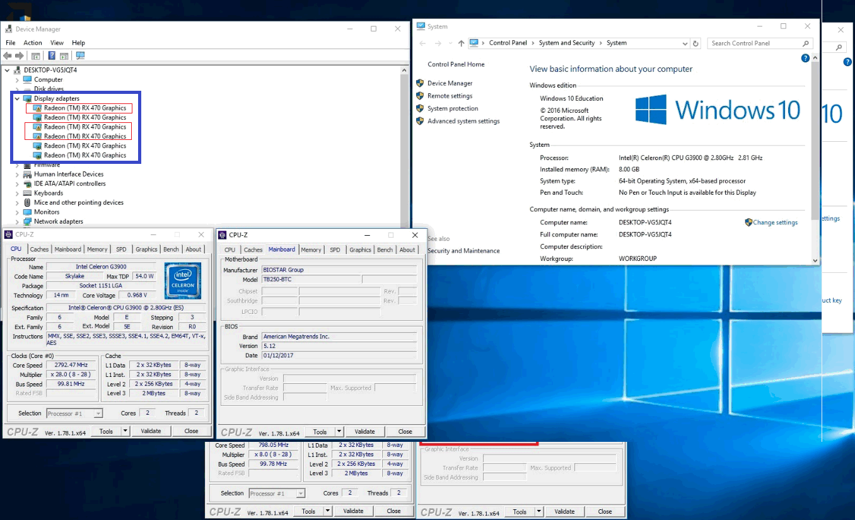Open the Advanced system settings link

coord(463,121)
